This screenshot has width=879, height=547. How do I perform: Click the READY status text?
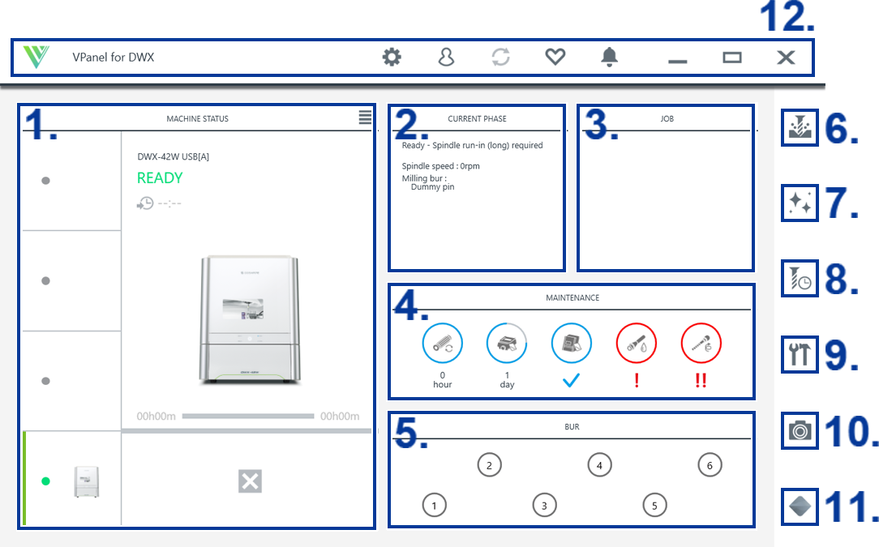160,177
